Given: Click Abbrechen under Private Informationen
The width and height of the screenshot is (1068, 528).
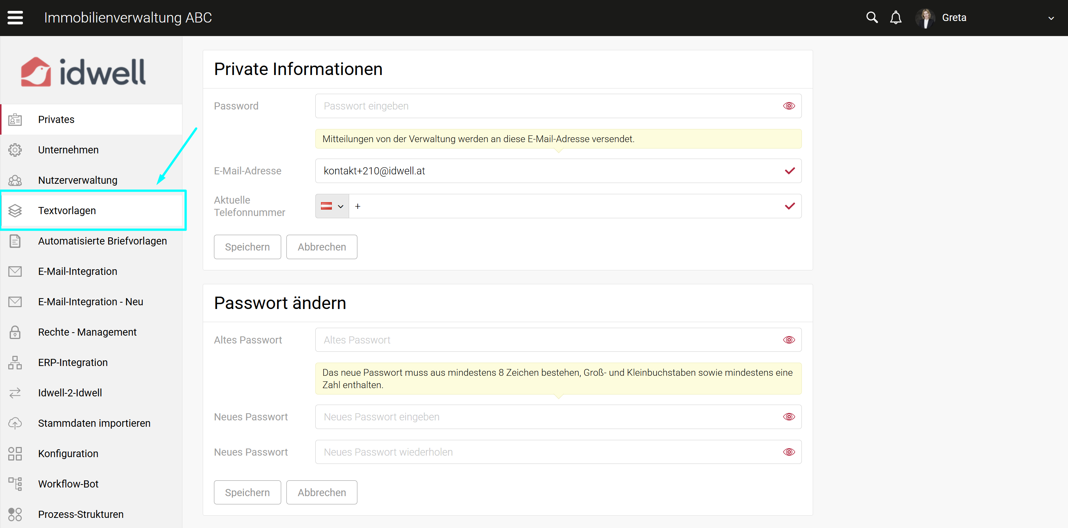Looking at the screenshot, I should [x=322, y=247].
